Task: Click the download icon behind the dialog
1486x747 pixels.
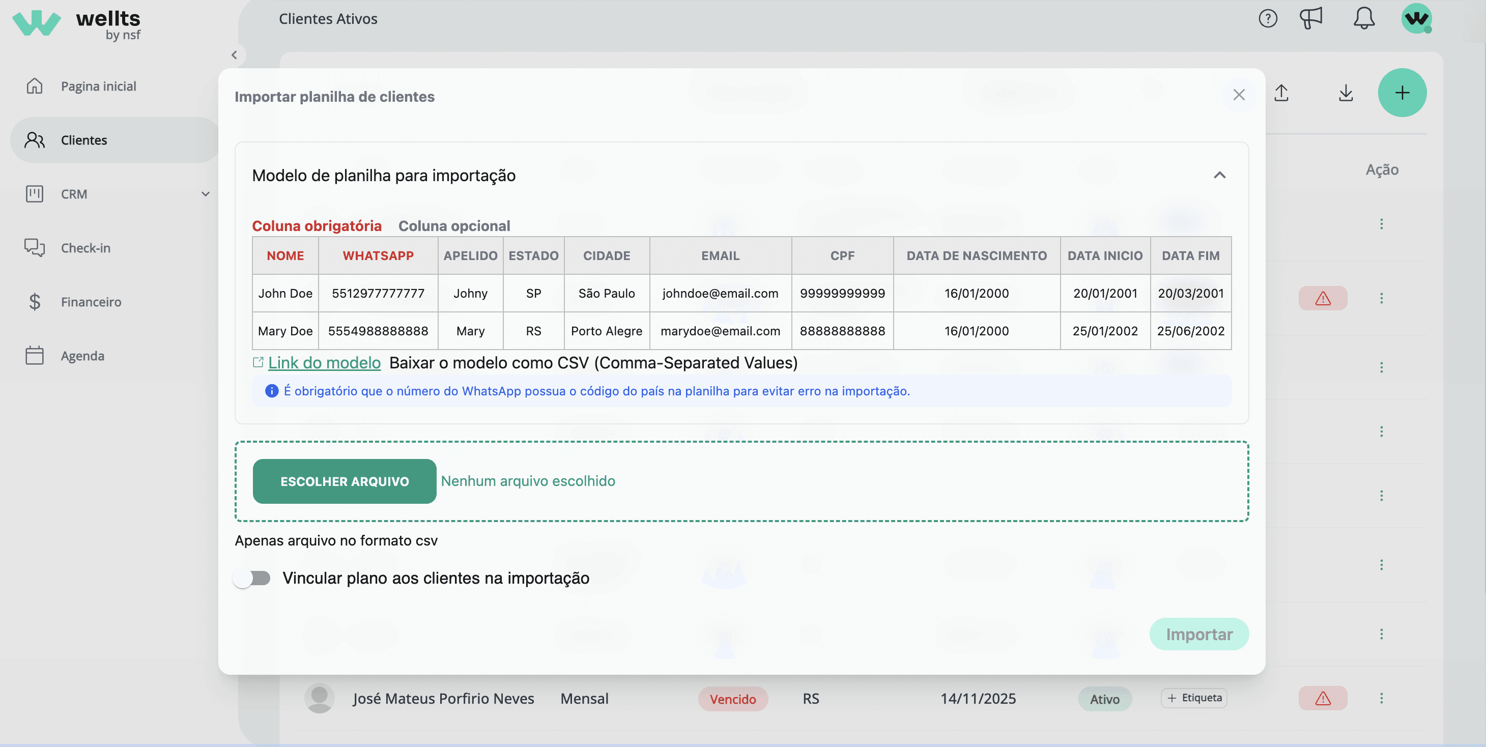Action: [x=1345, y=93]
